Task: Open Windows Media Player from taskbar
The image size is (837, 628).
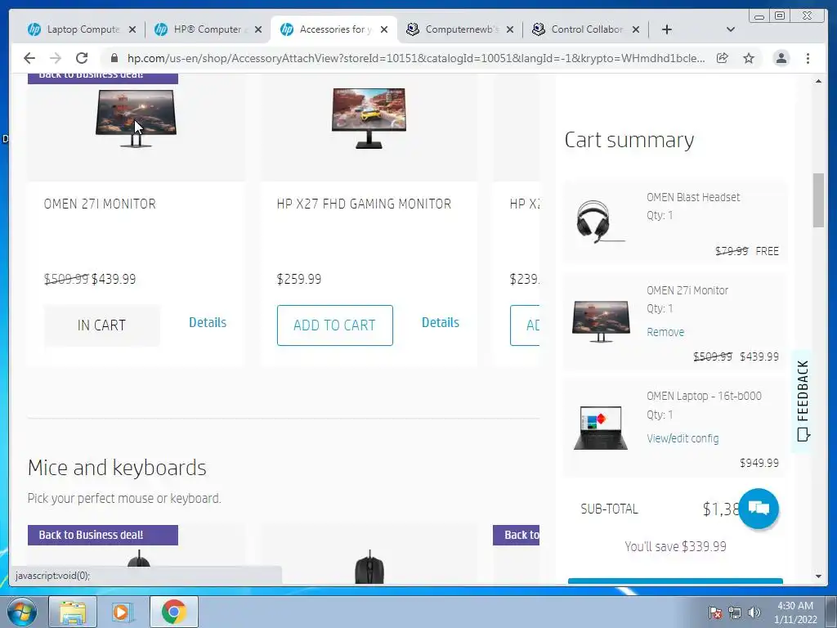Action: 123,612
